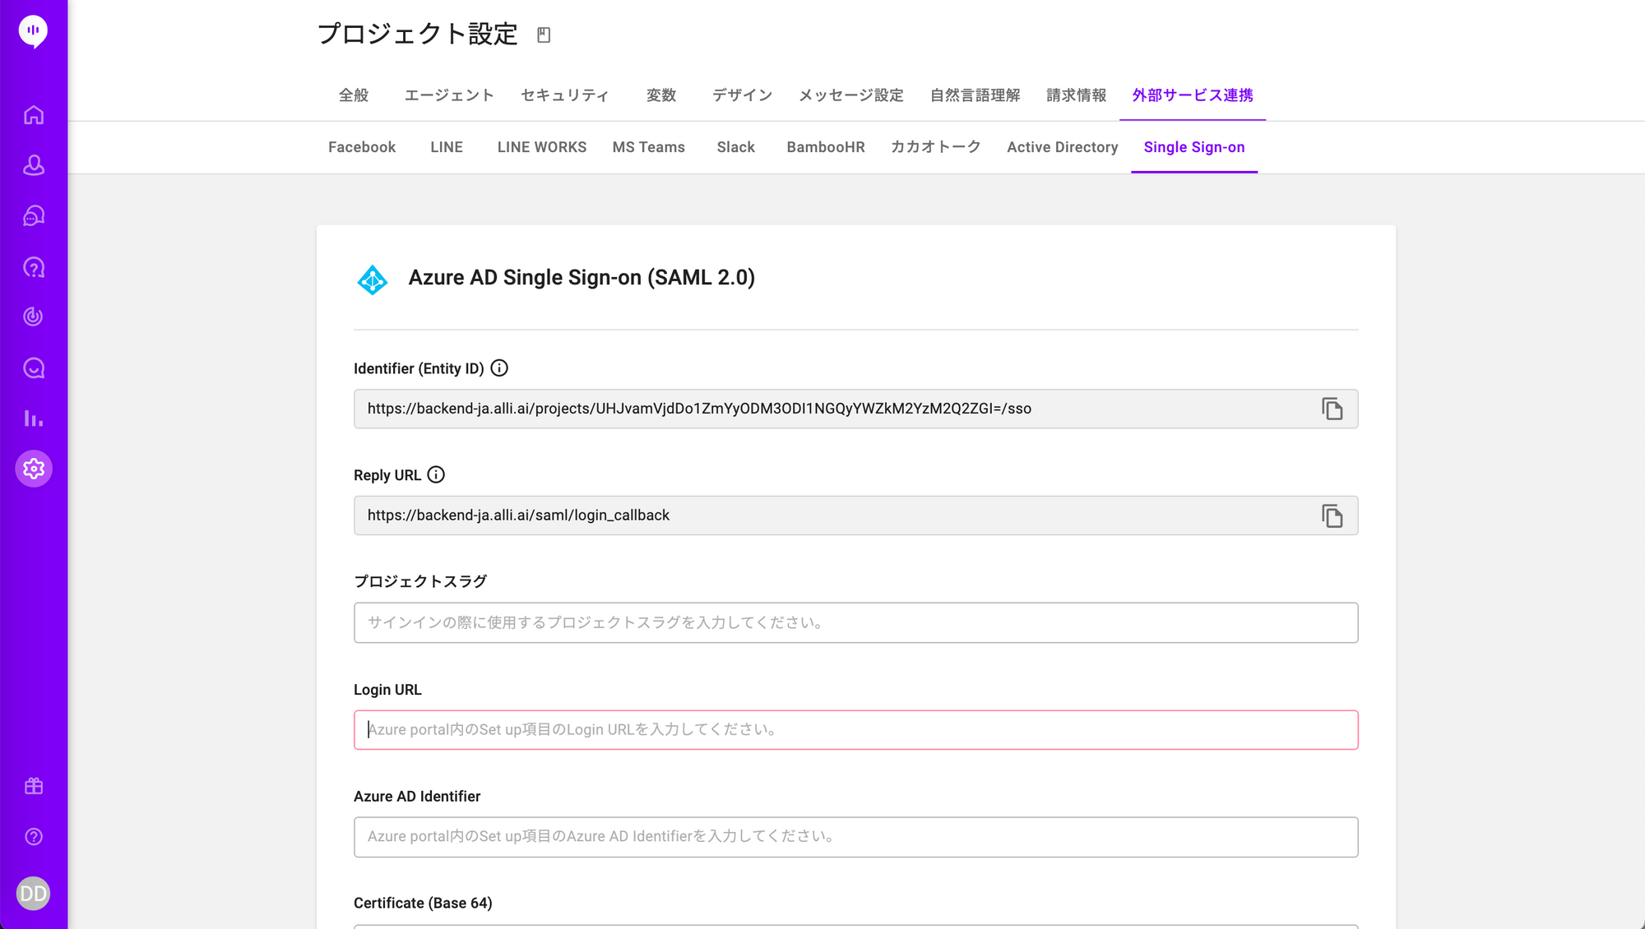The width and height of the screenshot is (1645, 929).
Task: Click the プロジェクト設定 page title
Action: 418,34
